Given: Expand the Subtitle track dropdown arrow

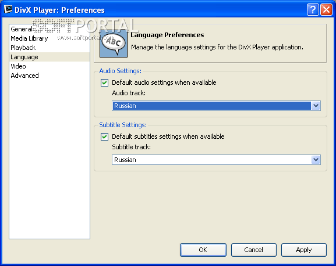Looking at the screenshot, I should click(316, 160).
